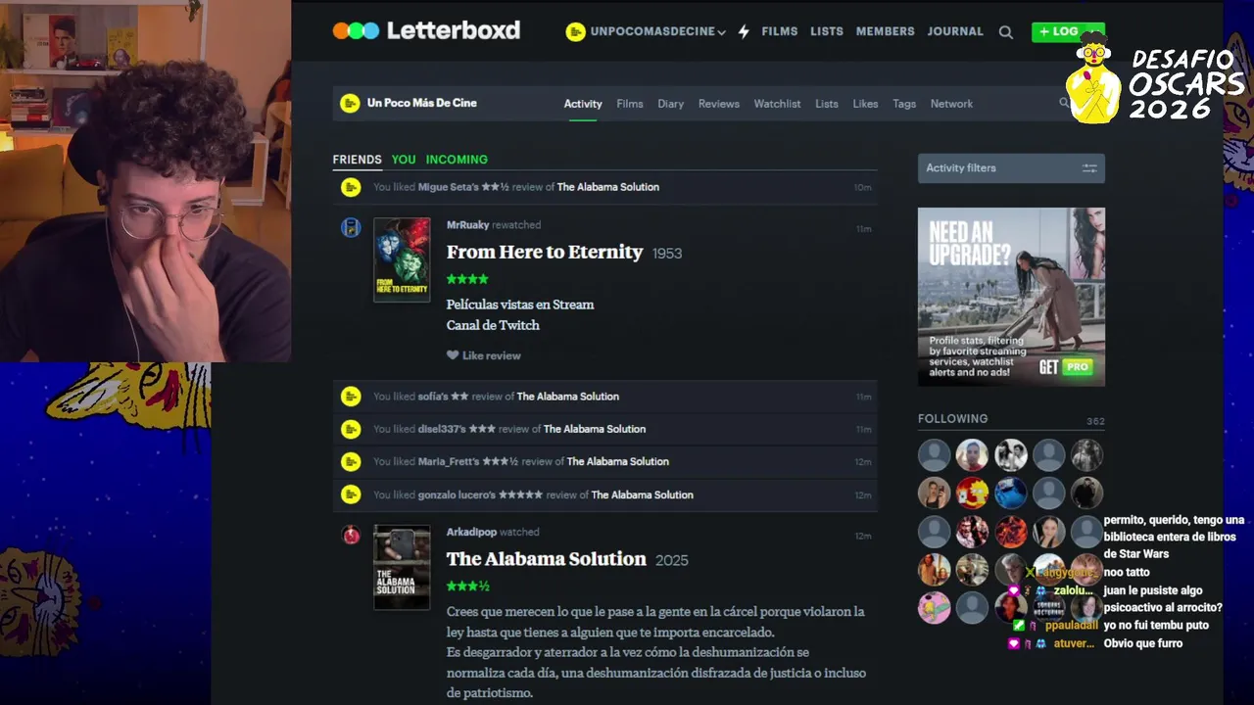Open disel337's profile link

point(442,429)
